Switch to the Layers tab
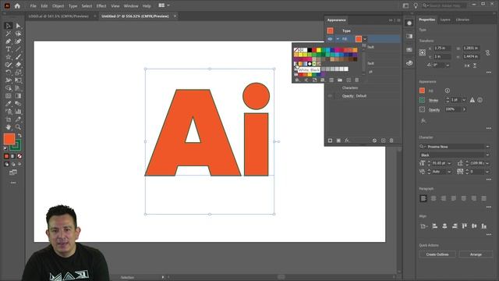Image resolution: width=499 pixels, height=281 pixels. tap(445, 20)
